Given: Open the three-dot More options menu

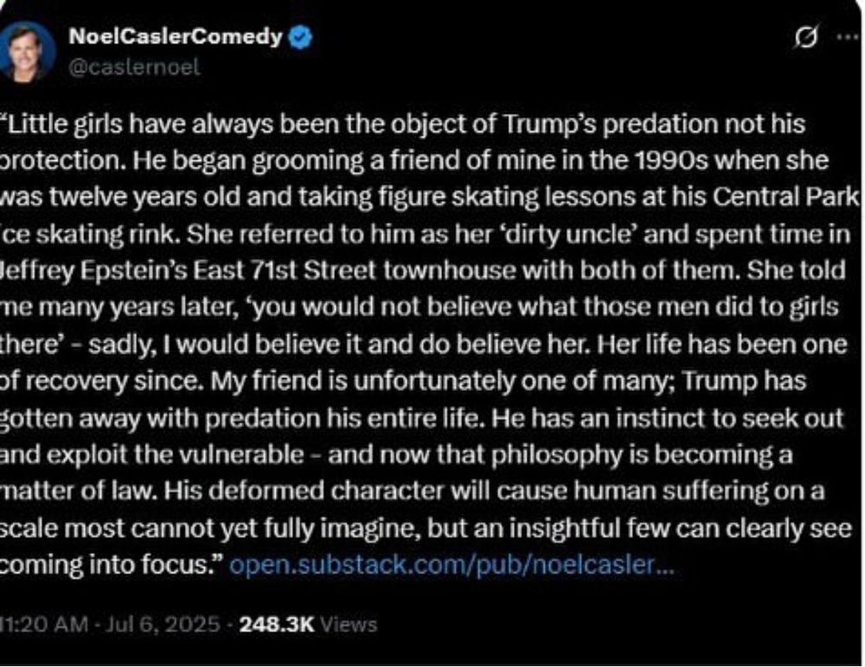Looking at the screenshot, I should click(x=846, y=38).
